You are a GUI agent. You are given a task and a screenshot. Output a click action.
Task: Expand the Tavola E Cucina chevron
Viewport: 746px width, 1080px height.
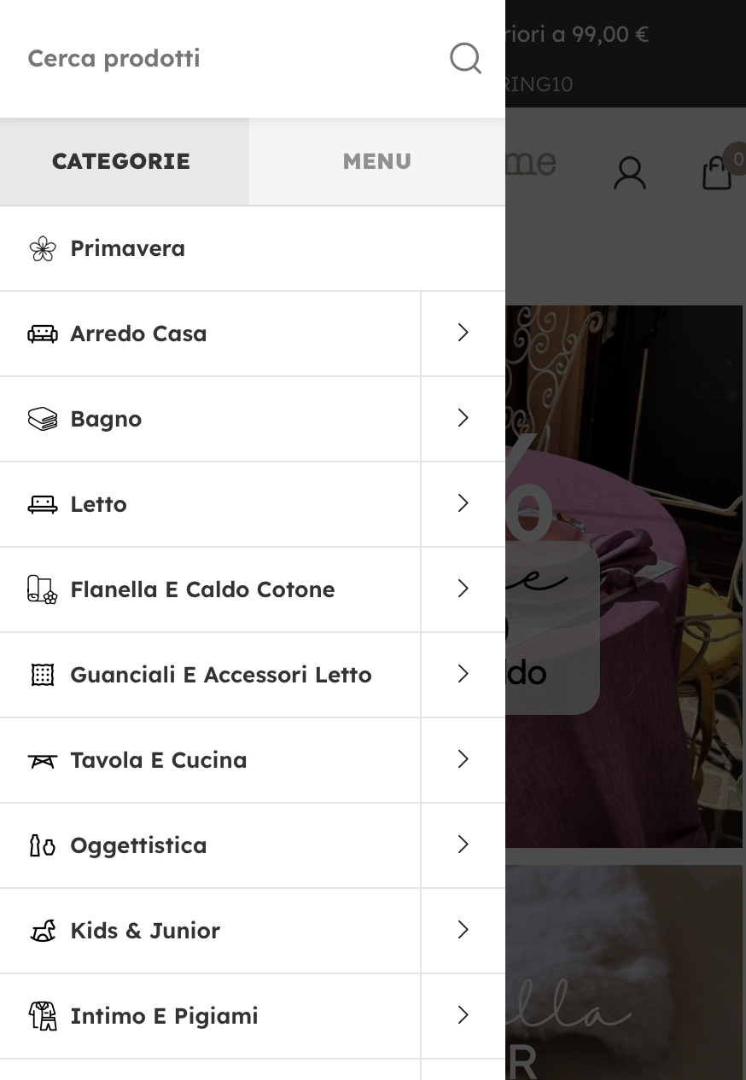(463, 759)
